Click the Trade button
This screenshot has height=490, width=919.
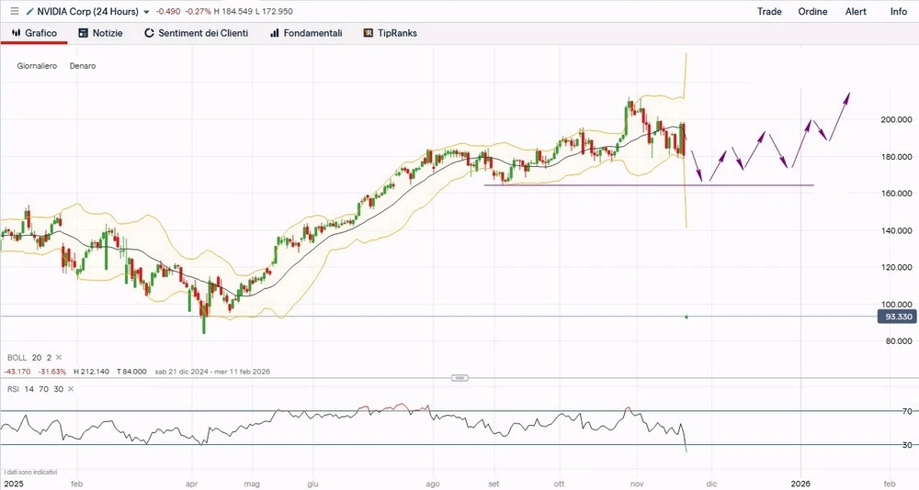769,11
